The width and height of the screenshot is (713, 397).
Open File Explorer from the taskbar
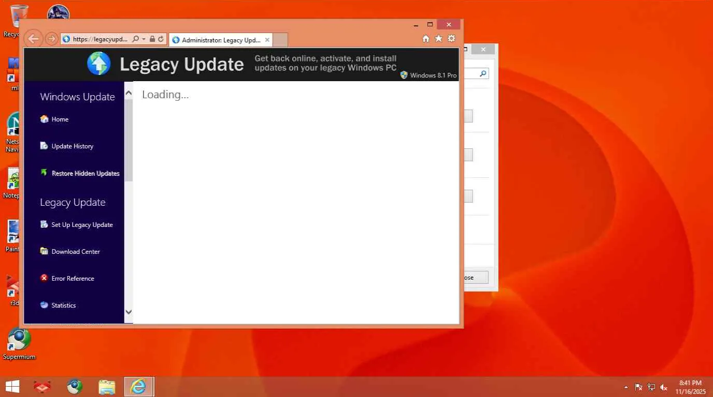click(x=107, y=387)
